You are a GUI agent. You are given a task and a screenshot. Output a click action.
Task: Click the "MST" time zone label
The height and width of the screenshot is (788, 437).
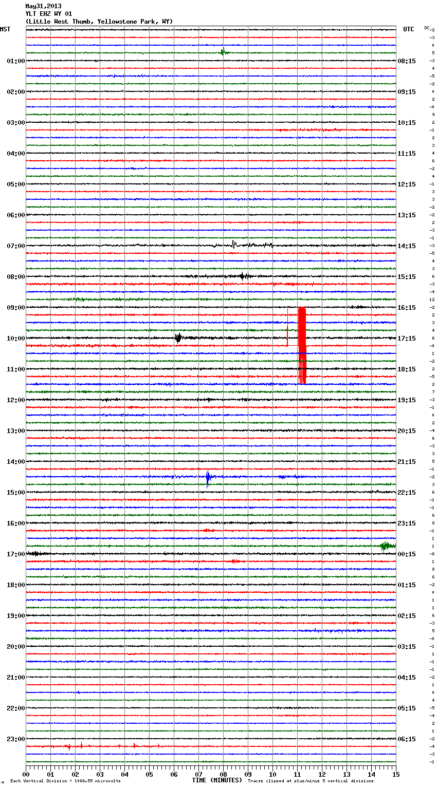5,29
